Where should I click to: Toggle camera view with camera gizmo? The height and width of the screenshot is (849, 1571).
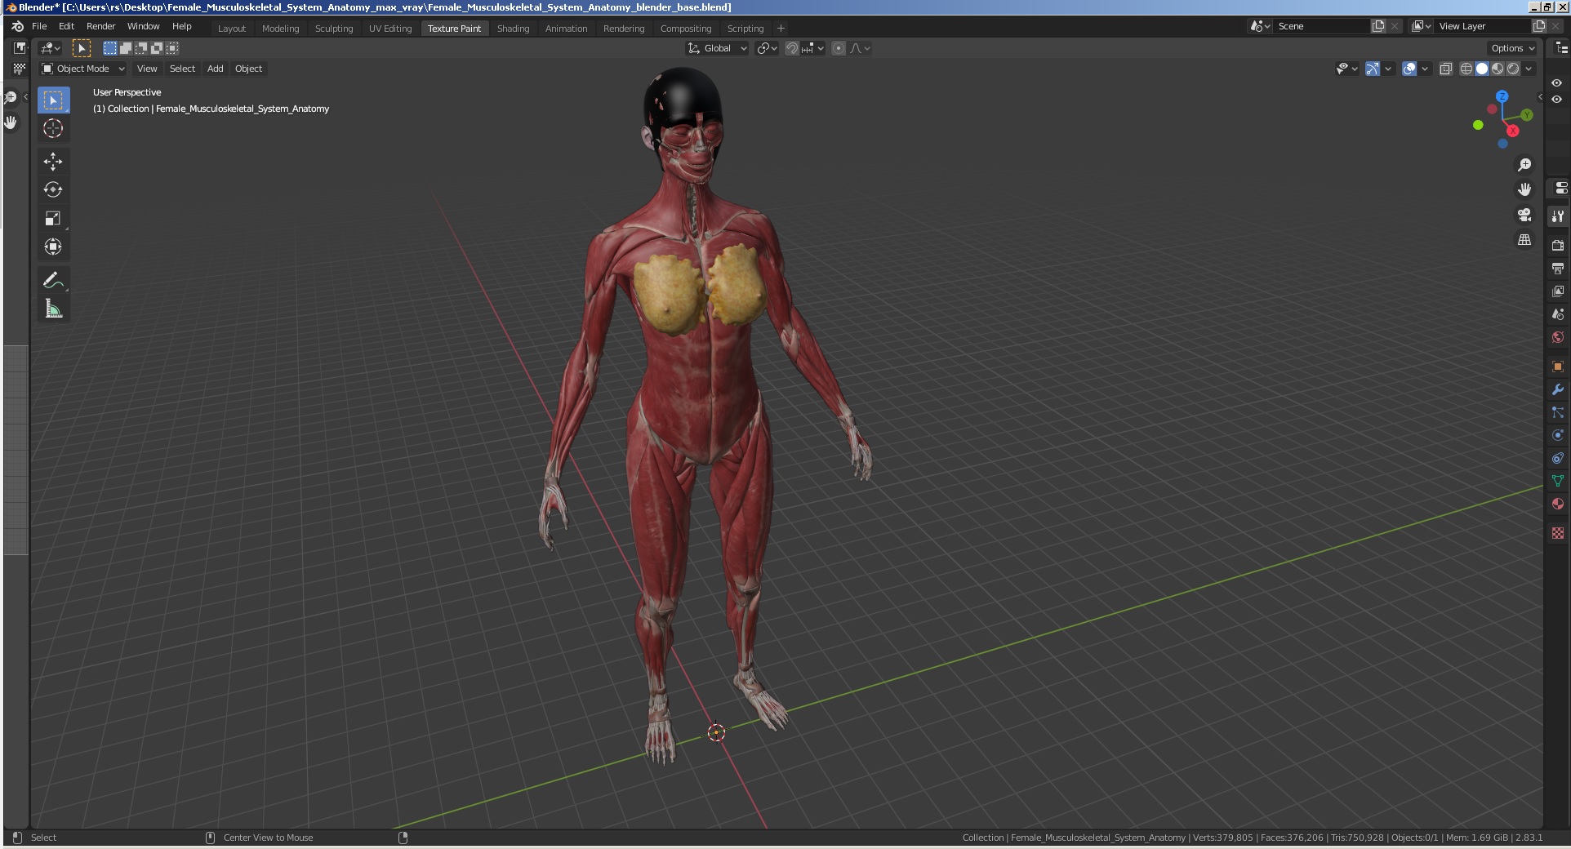[x=1524, y=215]
